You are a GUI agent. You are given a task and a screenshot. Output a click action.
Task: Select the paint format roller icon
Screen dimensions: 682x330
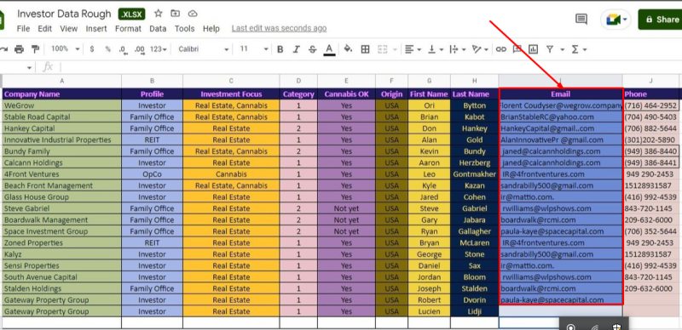[35, 49]
